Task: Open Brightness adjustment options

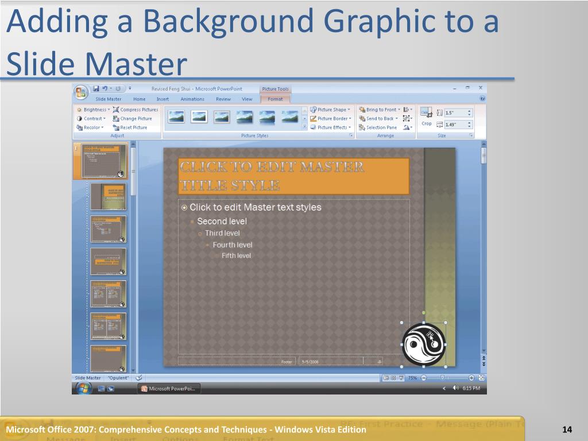Action: [94, 110]
